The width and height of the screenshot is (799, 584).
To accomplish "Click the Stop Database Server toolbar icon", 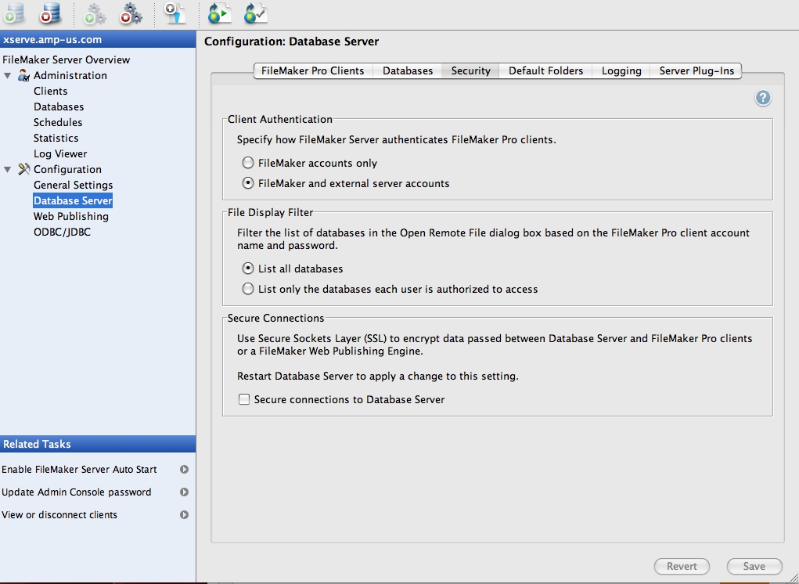I will click(x=50, y=13).
